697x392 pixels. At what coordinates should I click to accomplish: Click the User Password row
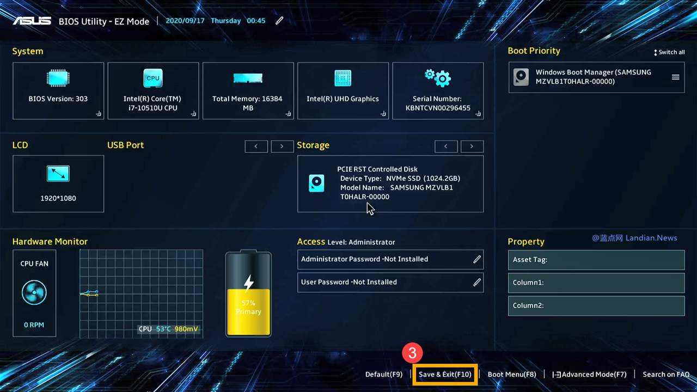(x=390, y=282)
